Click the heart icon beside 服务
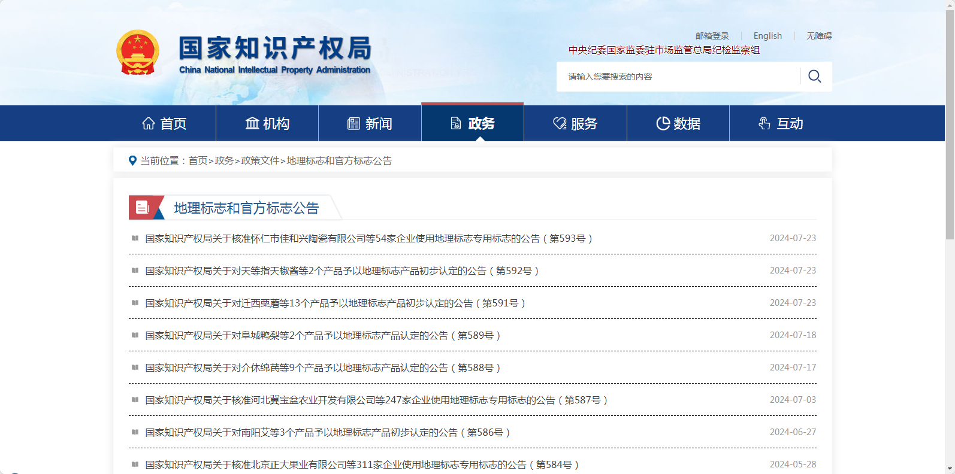The width and height of the screenshot is (955, 474). (x=560, y=123)
